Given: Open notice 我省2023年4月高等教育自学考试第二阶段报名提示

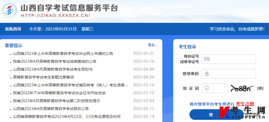Looking at the screenshot, I should click(57, 101).
